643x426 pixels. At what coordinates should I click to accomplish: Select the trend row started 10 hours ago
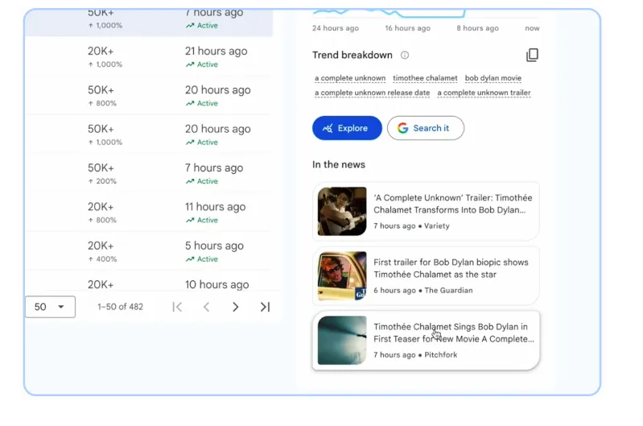[x=149, y=282]
